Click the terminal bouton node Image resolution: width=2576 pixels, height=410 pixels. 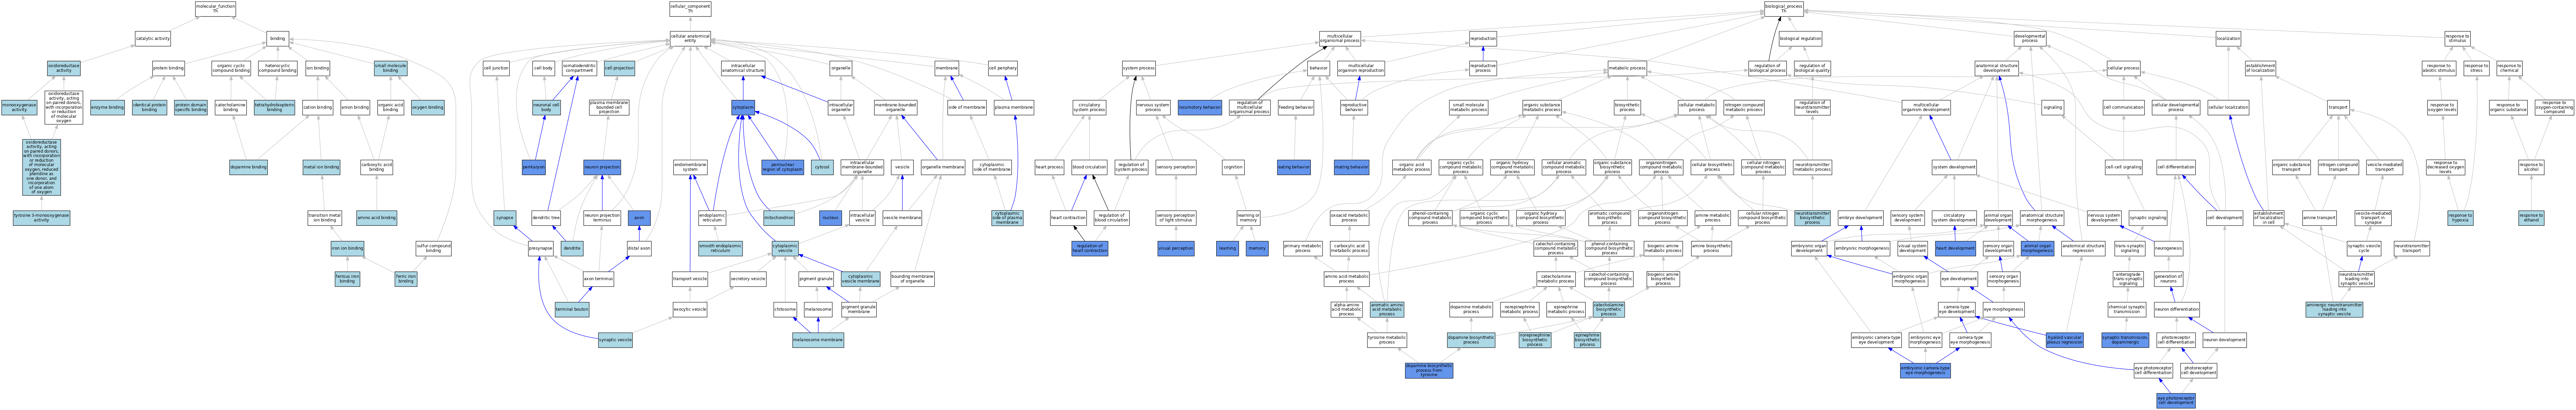[x=572, y=310]
